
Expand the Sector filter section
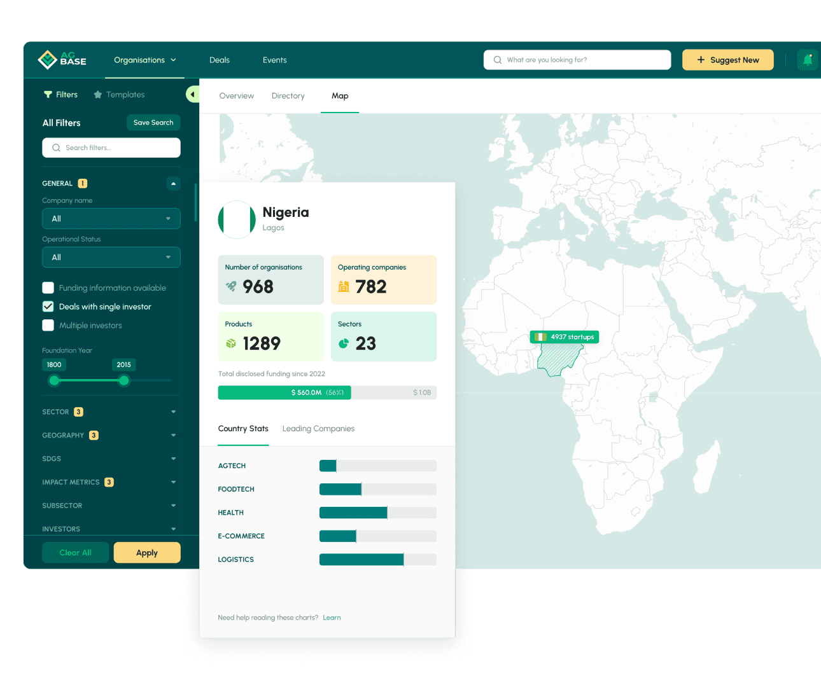(173, 412)
